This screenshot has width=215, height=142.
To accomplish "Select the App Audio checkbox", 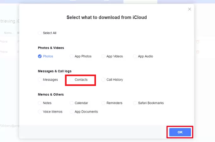I will [x=135, y=56].
